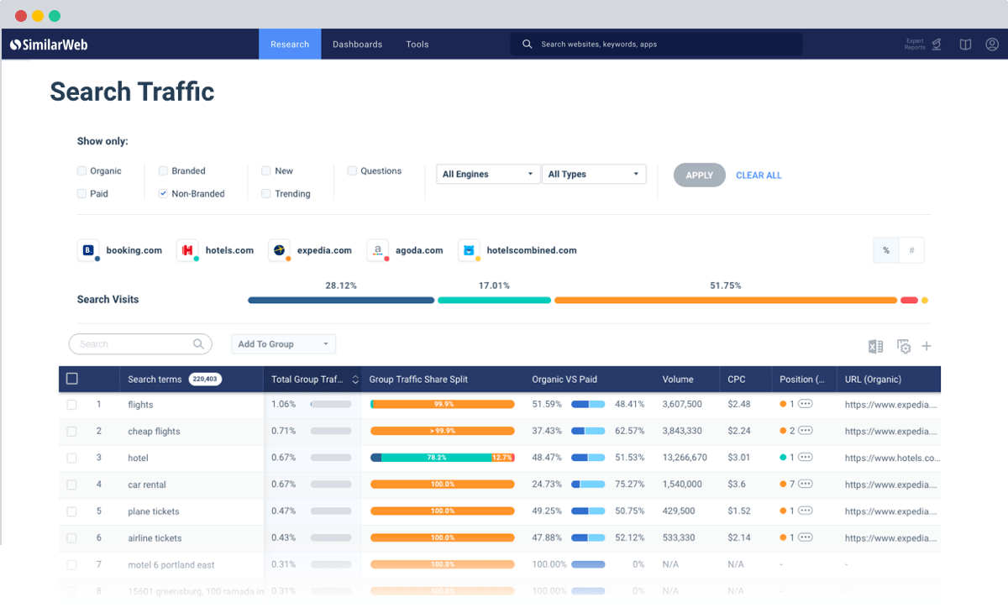The width and height of the screenshot is (1008, 613).
Task: Click the CPC column header
Action: 737,380
